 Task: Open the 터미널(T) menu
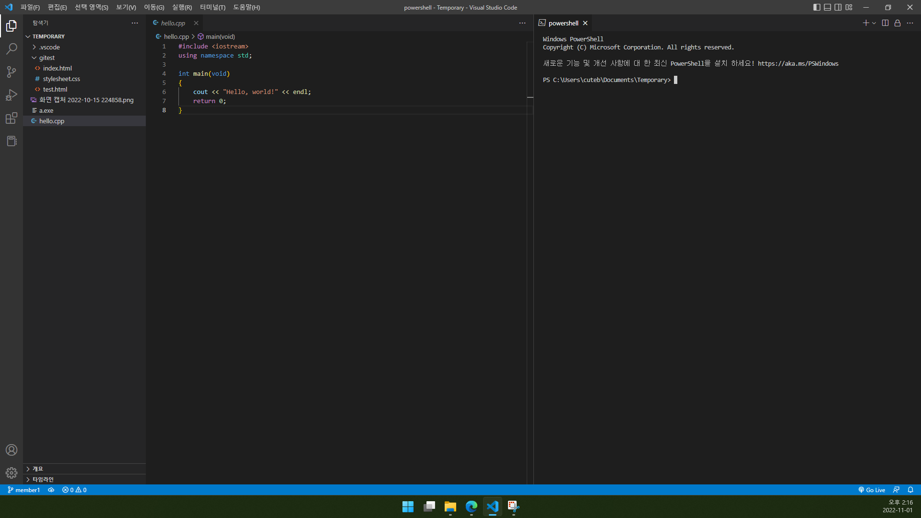click(213, 7)
